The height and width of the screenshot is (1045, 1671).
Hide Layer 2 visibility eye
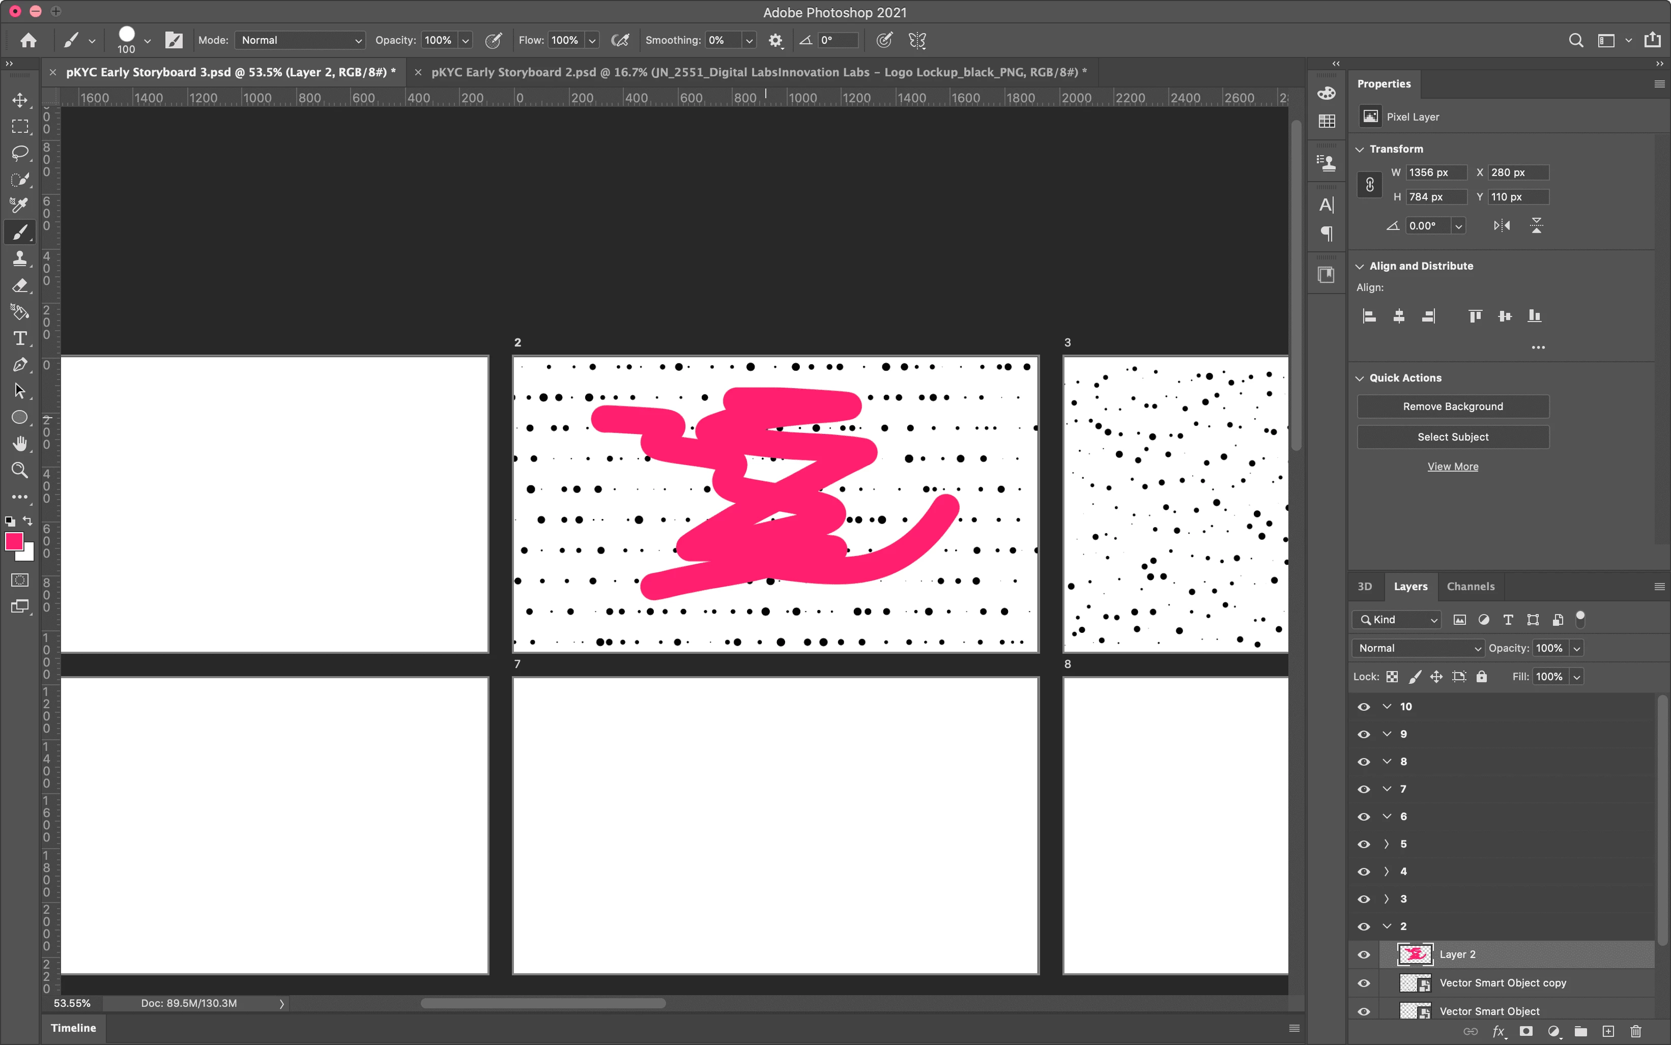1364,954
